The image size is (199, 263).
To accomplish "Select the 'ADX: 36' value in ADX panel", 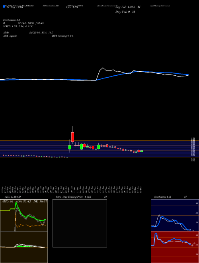I will (x=8, y=201).
